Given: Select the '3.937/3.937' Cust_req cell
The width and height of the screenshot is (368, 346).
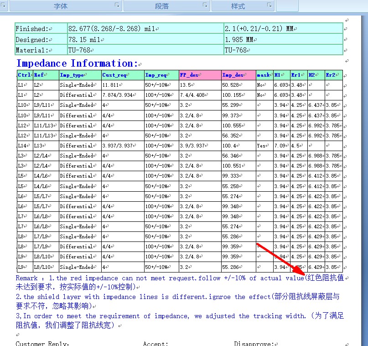Looking at the screenshot, I should 123,146.
